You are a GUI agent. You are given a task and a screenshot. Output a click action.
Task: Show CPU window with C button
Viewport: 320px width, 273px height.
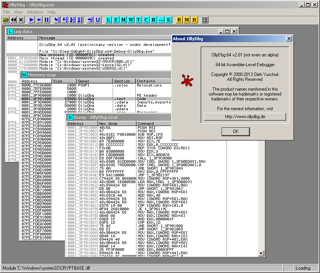146,20
